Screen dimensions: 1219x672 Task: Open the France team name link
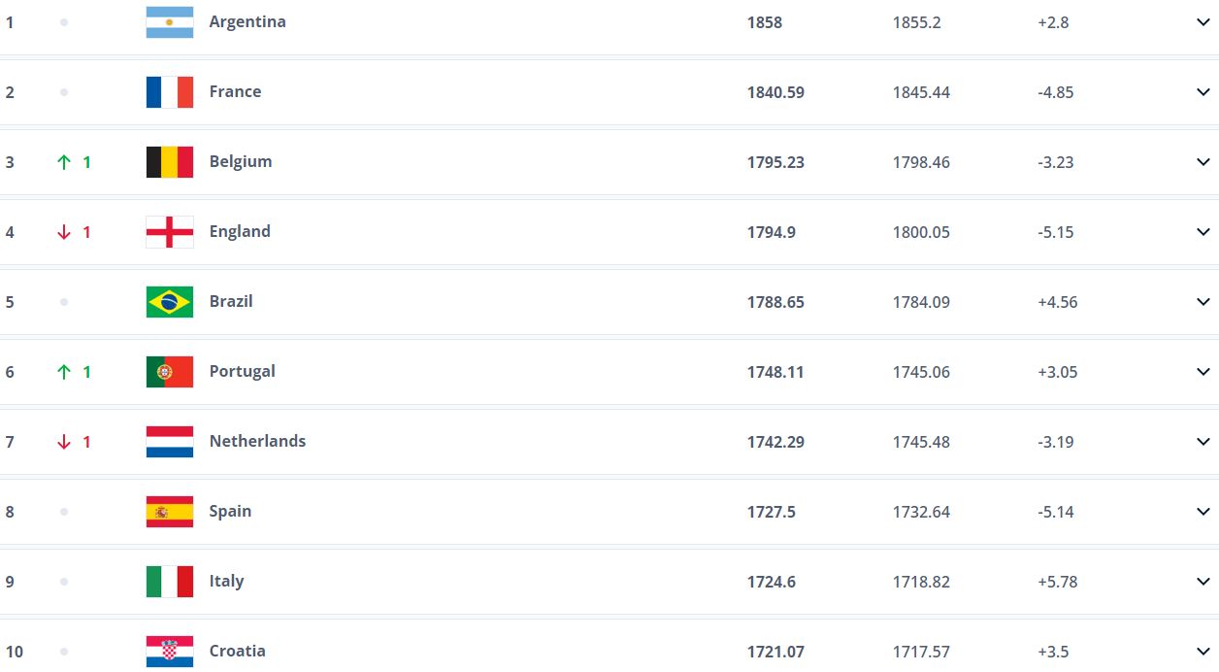[235, 92]
